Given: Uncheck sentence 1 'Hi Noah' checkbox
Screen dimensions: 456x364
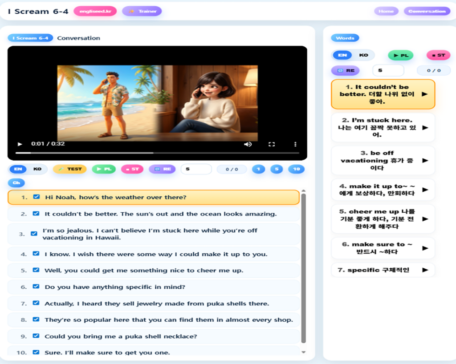Looking at the screenshot, I should point(37,197).
